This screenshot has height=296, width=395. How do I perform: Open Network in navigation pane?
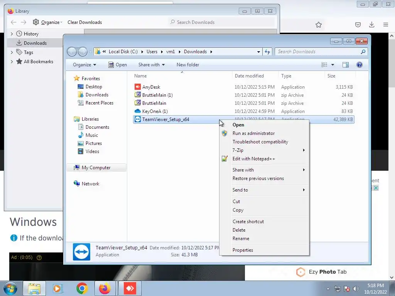point(86,184)
